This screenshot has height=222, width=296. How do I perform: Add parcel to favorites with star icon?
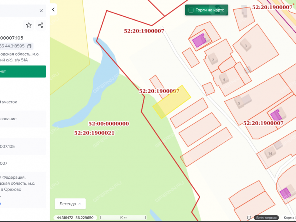click(29, 25)
